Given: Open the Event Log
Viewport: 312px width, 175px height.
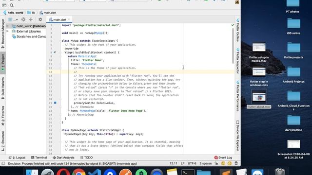Looking at the screenshot, I should coord(223,157).
